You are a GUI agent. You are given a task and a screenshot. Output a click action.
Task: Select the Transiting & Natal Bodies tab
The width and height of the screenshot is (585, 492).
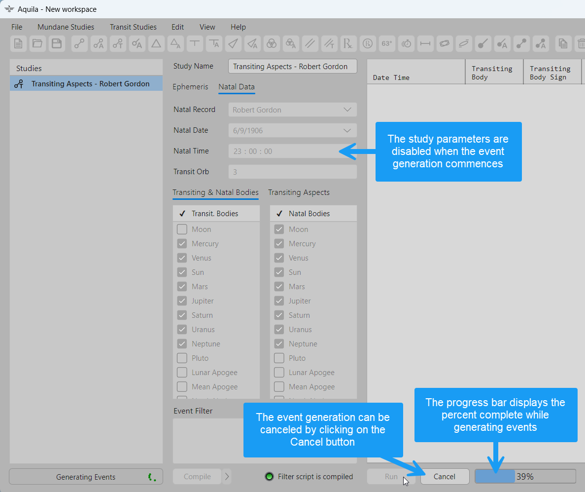coord(215,192)
